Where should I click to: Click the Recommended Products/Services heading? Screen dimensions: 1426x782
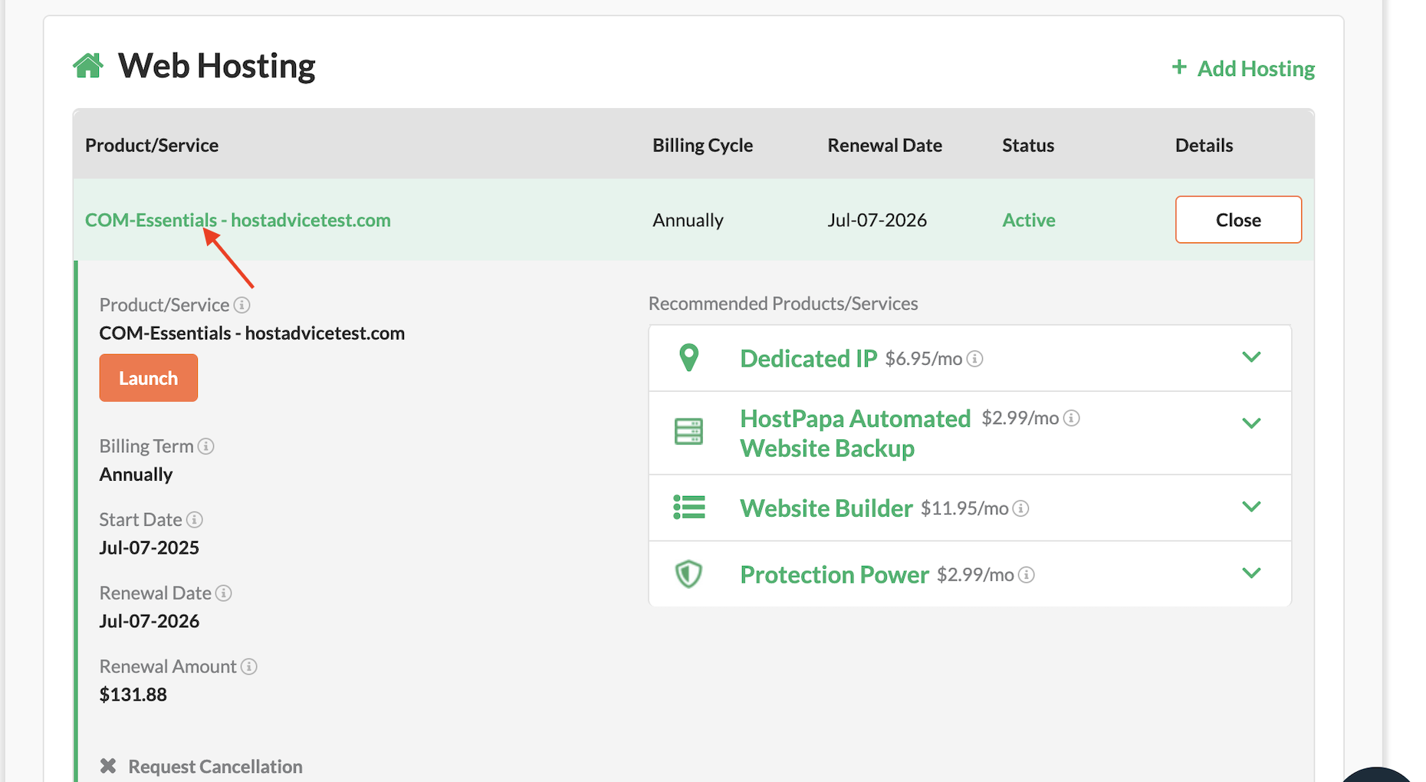pos(784,304)
